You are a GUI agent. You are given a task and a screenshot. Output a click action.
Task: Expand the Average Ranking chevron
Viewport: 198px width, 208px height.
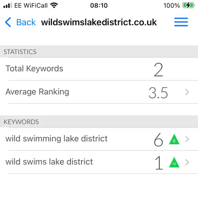(187, 92)
